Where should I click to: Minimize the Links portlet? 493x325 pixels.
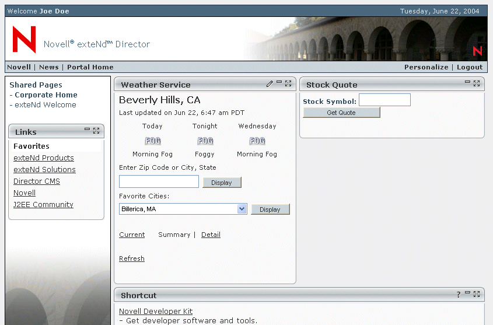pos(87,129)
